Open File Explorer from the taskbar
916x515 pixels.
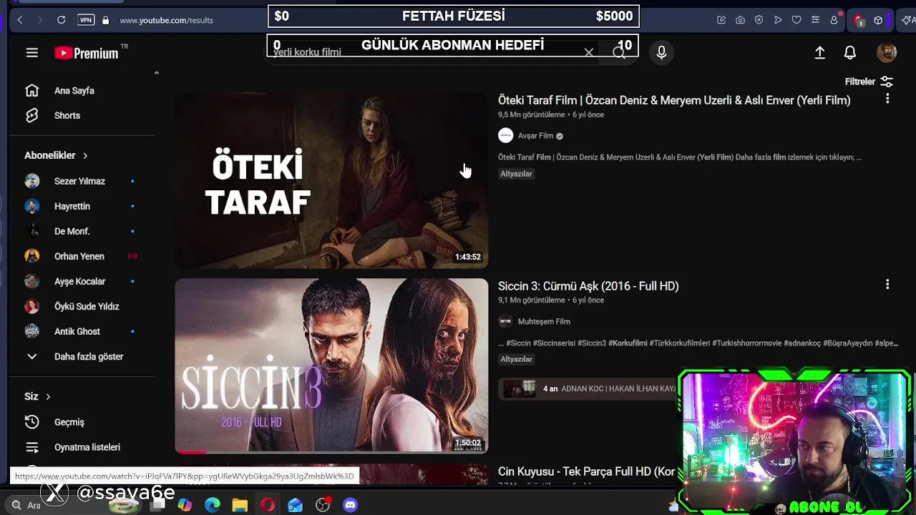(240, 505)
